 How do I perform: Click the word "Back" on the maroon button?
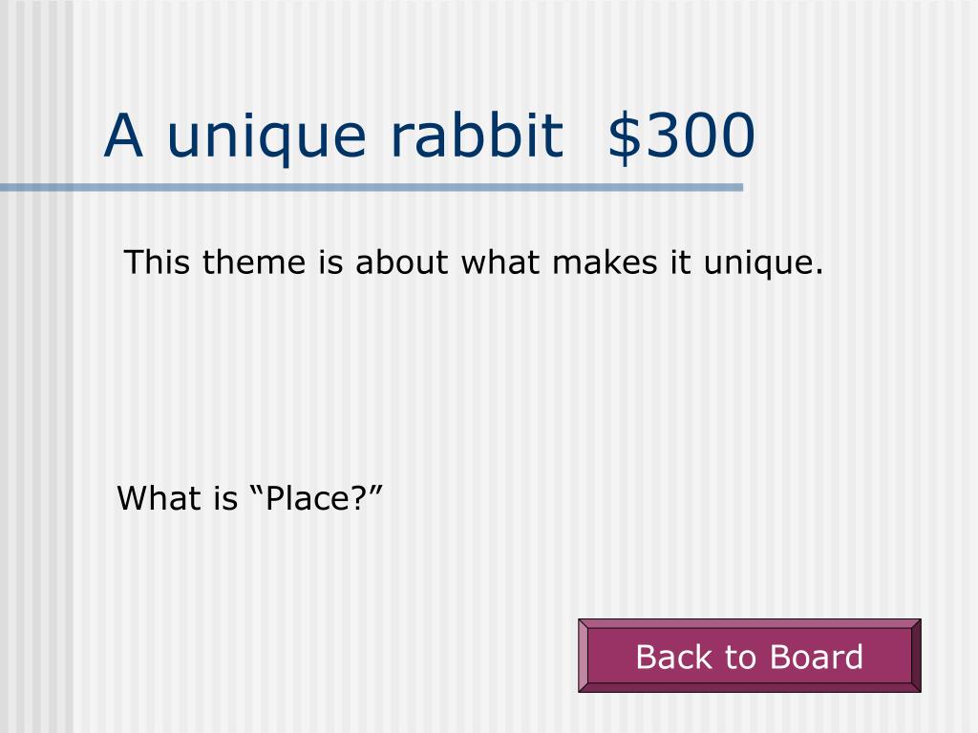click(674, 657)
